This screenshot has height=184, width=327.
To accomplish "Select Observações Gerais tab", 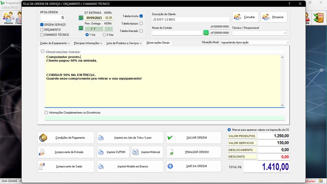I will [x=158, y=43].
